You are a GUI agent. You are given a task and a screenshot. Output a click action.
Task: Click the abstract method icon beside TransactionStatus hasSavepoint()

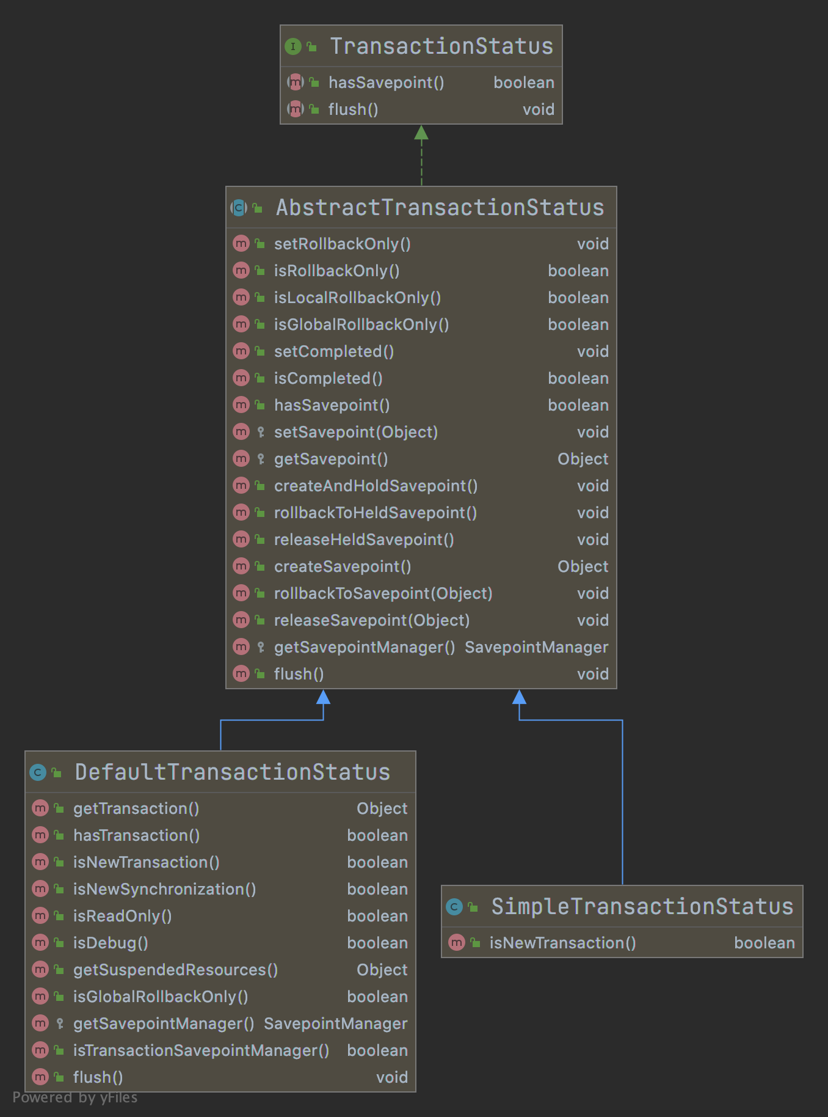(296, 82)
